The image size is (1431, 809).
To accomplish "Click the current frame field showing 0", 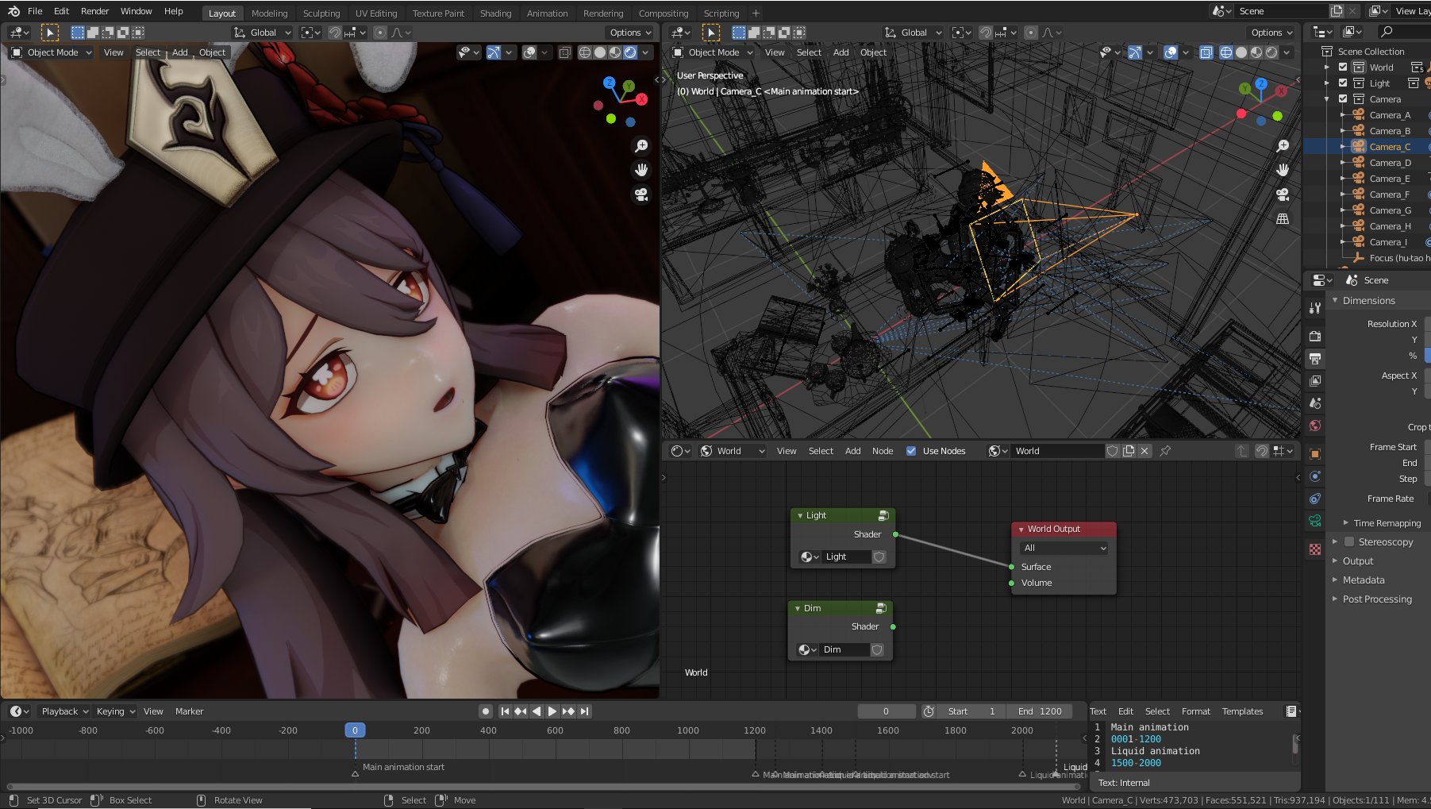I will coord(886,711).
